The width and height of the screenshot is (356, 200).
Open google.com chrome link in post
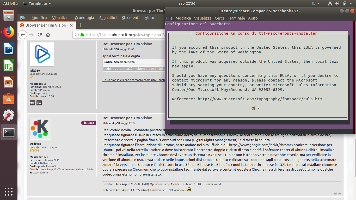click(x=261, y=145)
